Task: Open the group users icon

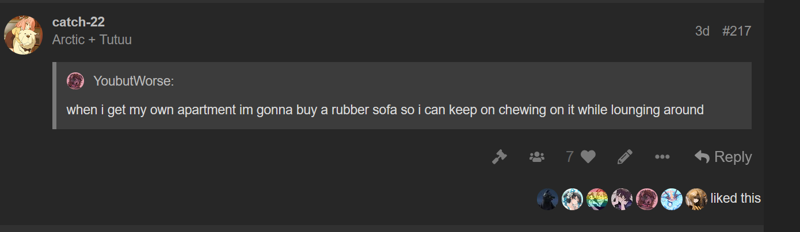Action: point(536,157)
